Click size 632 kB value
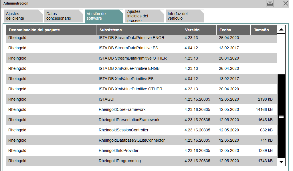Image resolution: width=293 pixels, height=171 pixels. pyautogui.click(x=266, y=130)
